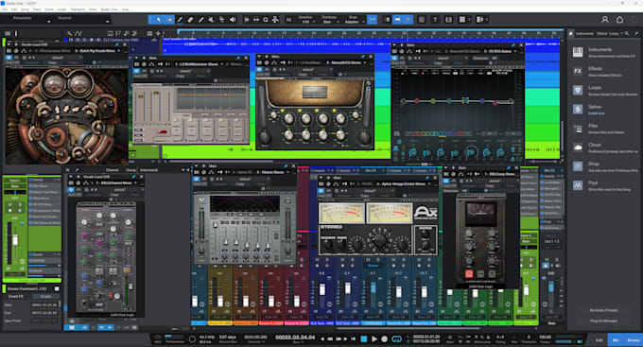Select the Arrow tool in the toolbar

[159, 19]
